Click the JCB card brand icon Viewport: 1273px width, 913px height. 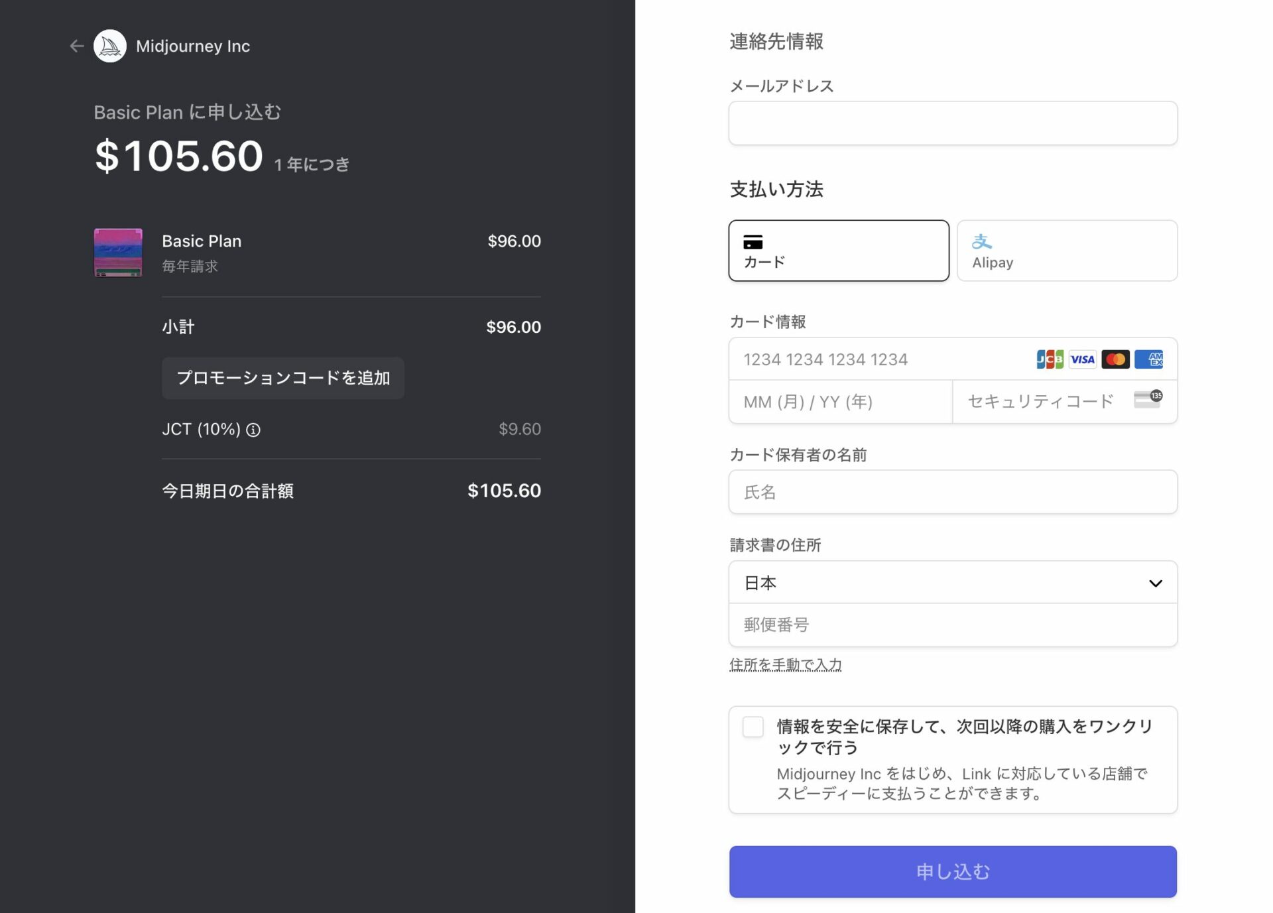[x=1049, y=359]
